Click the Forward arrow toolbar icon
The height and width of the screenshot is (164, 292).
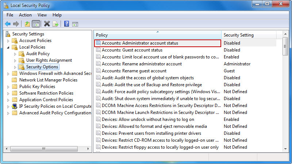(16, 24)
